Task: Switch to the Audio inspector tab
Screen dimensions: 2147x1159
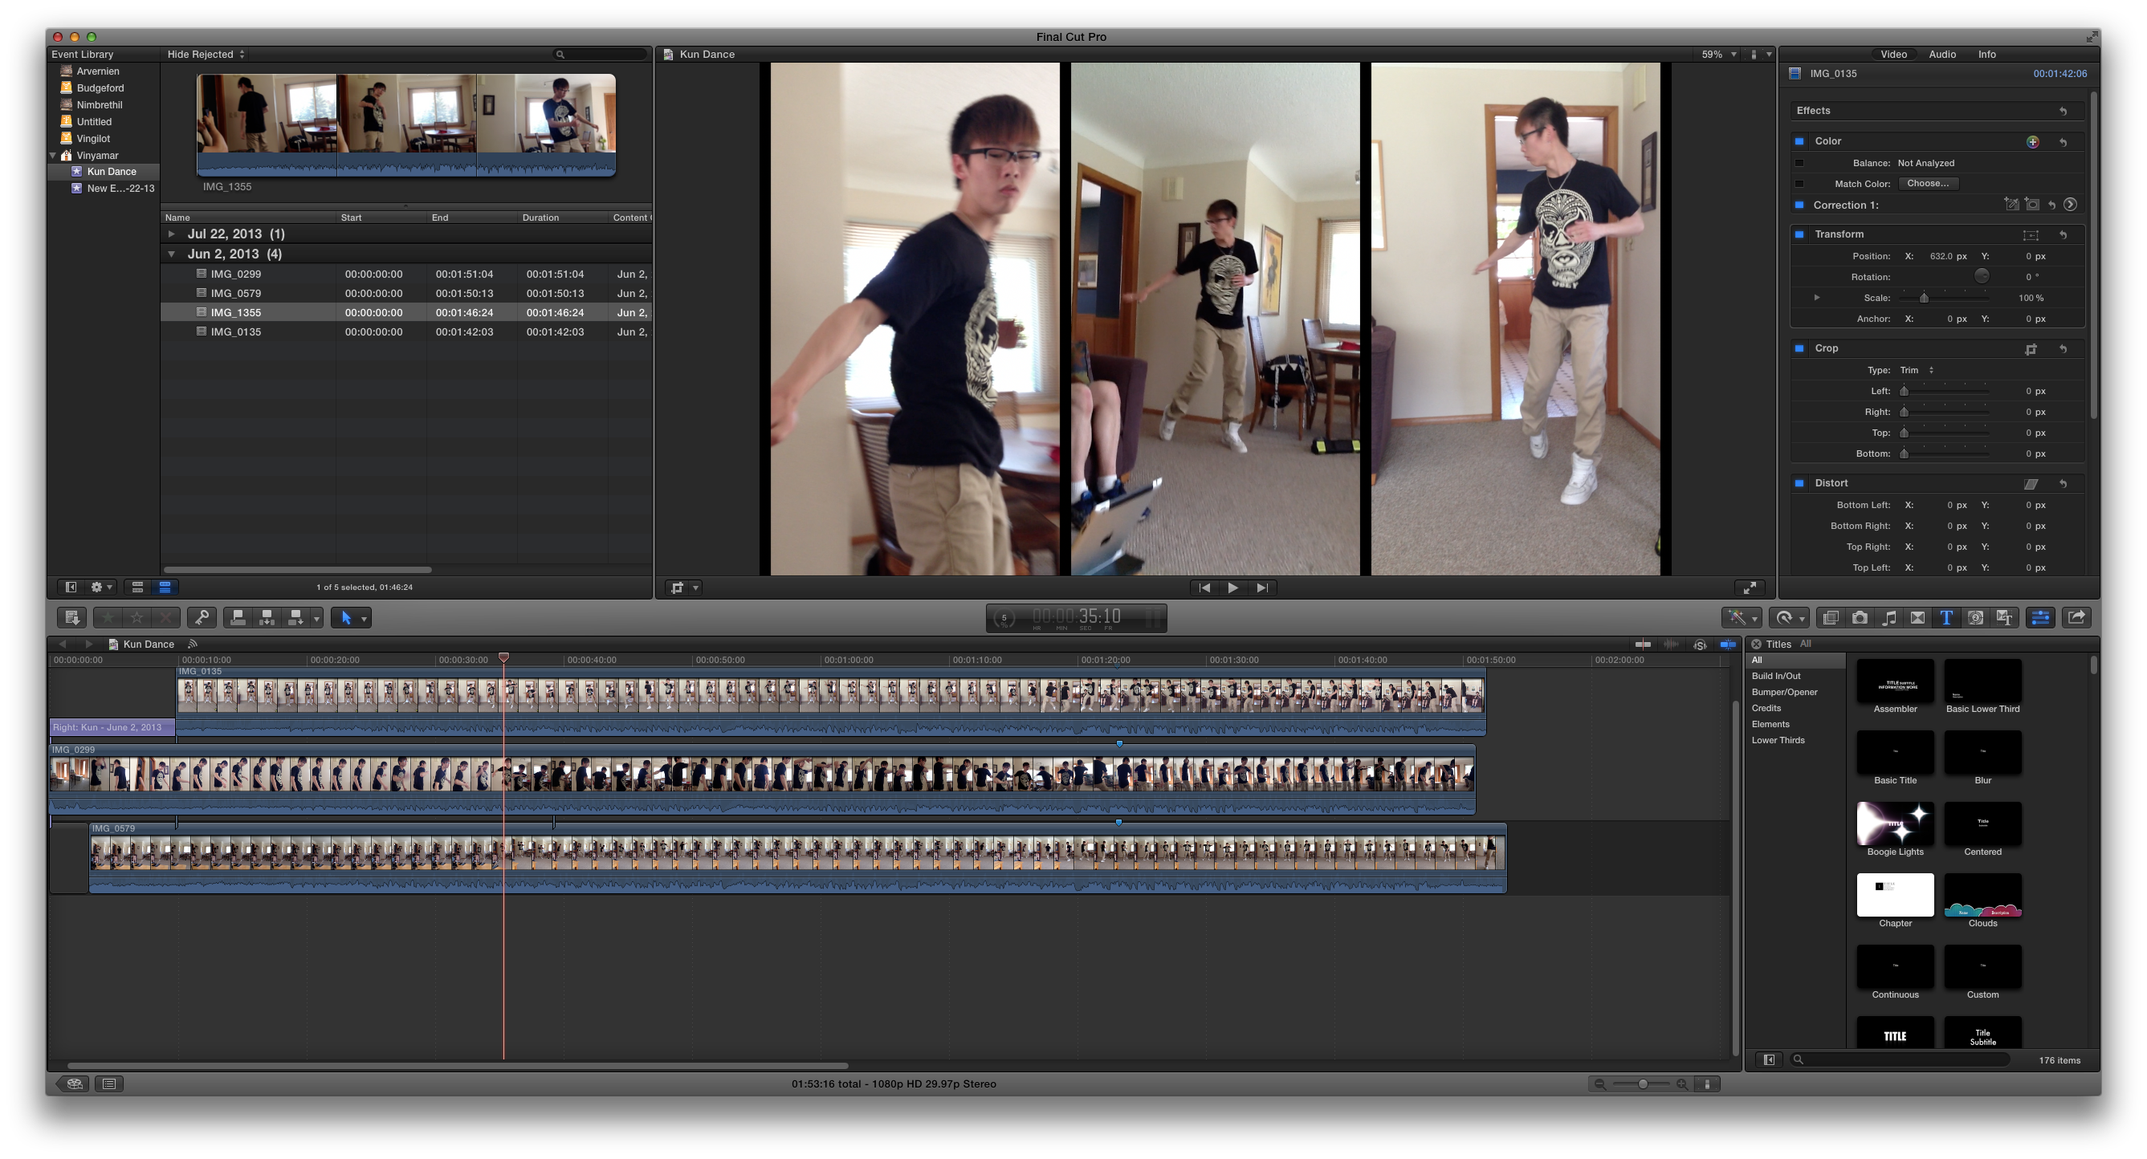Action: (1942, 54)
